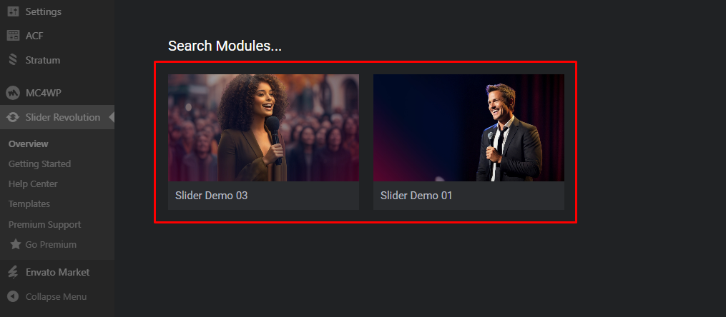Viewport: 726px width, 317px height.
Task: Click the Collapse Menu arrow icon
Action: click(x=13, y=297)
